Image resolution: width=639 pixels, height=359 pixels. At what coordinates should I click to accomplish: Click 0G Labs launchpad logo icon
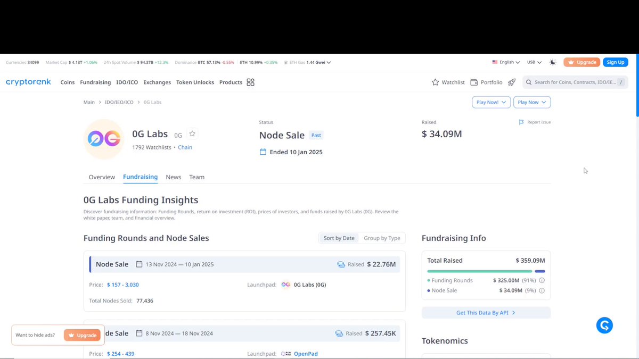[285, 285]
